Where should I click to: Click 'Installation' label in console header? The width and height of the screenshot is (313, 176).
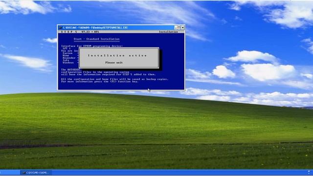coord(168,32)
